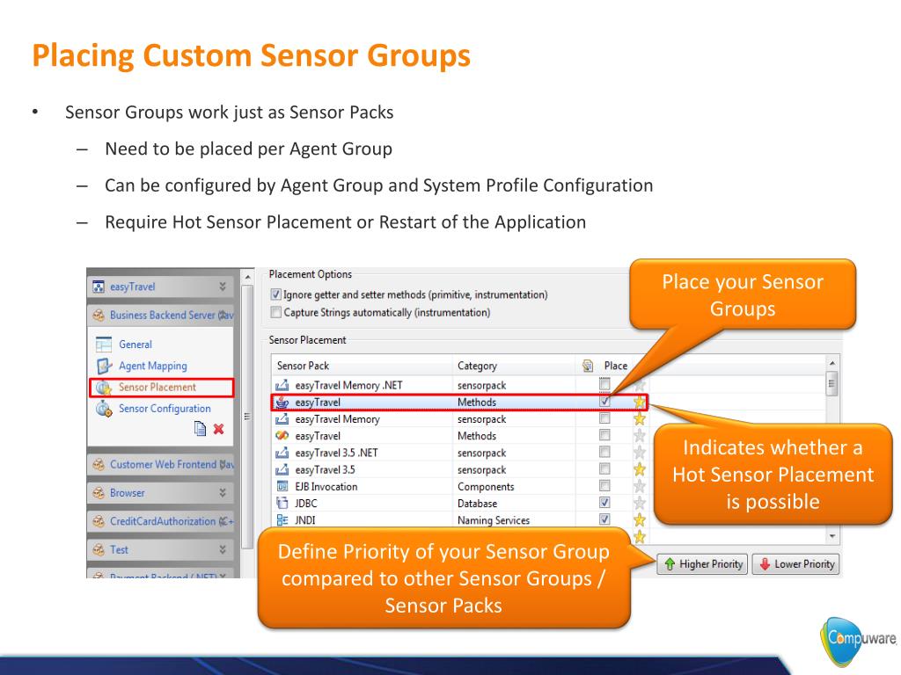The width and height of the screenshot is (901, 675).
Task: Click the easyTravel 3.5 .NET row icon
Action: (282, 453)
